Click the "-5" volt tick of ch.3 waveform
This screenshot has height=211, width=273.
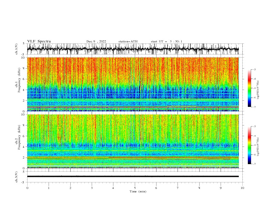23,182
